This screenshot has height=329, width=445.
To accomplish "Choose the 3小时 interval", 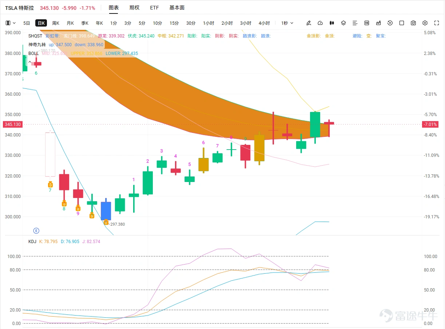I will click(246, 23).
